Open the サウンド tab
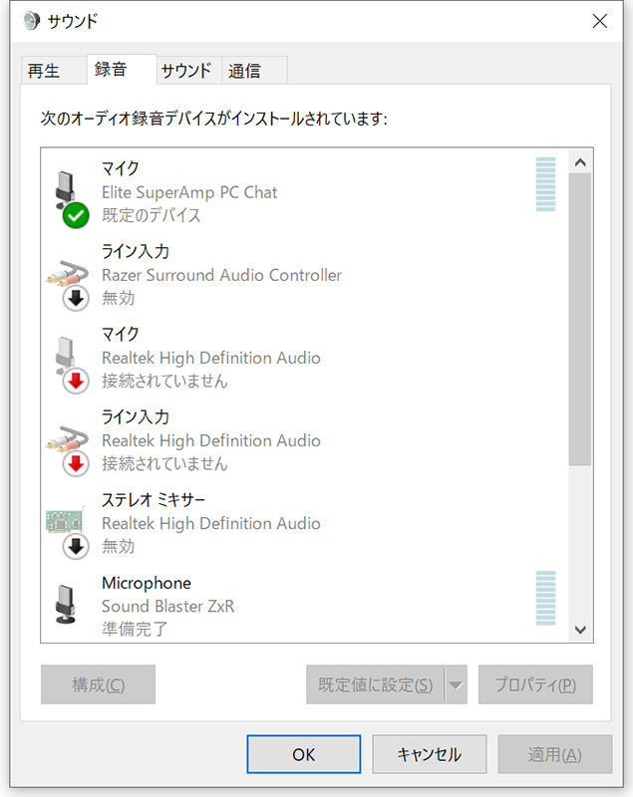The width and height of the screenshot is (633, 797). [186, 71]
